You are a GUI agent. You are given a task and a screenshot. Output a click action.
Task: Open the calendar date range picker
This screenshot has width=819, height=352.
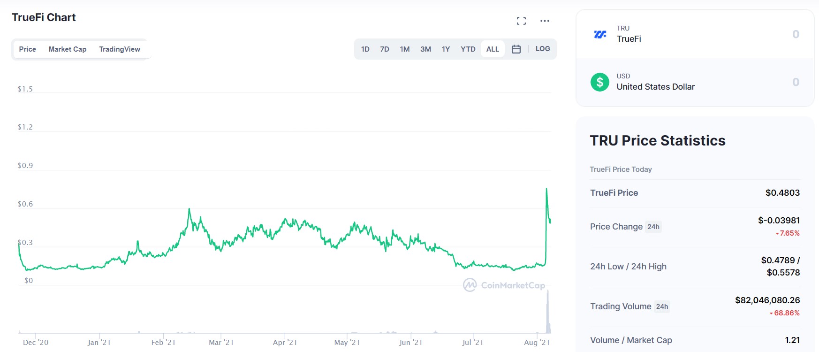[516, 49]
